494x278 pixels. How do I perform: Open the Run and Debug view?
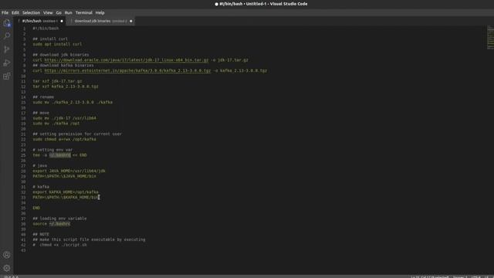[x=7, y=63]
